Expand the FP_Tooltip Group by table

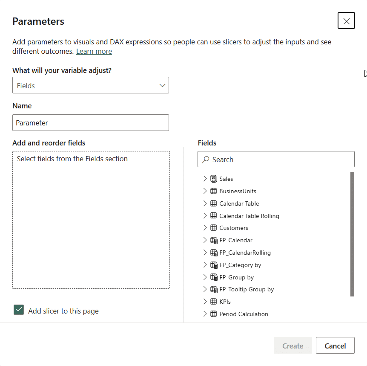pyautogui.click(x=205, y=289)
